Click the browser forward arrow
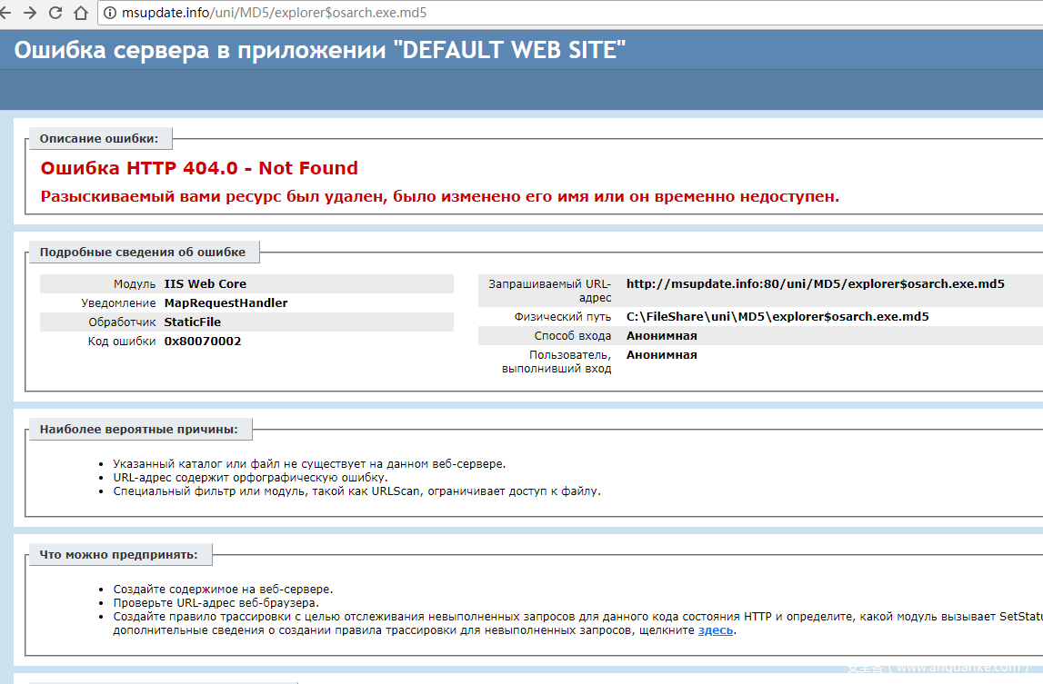Image resolution: width=1043 pixels, height=684 pixels. [x=29, y=14]
